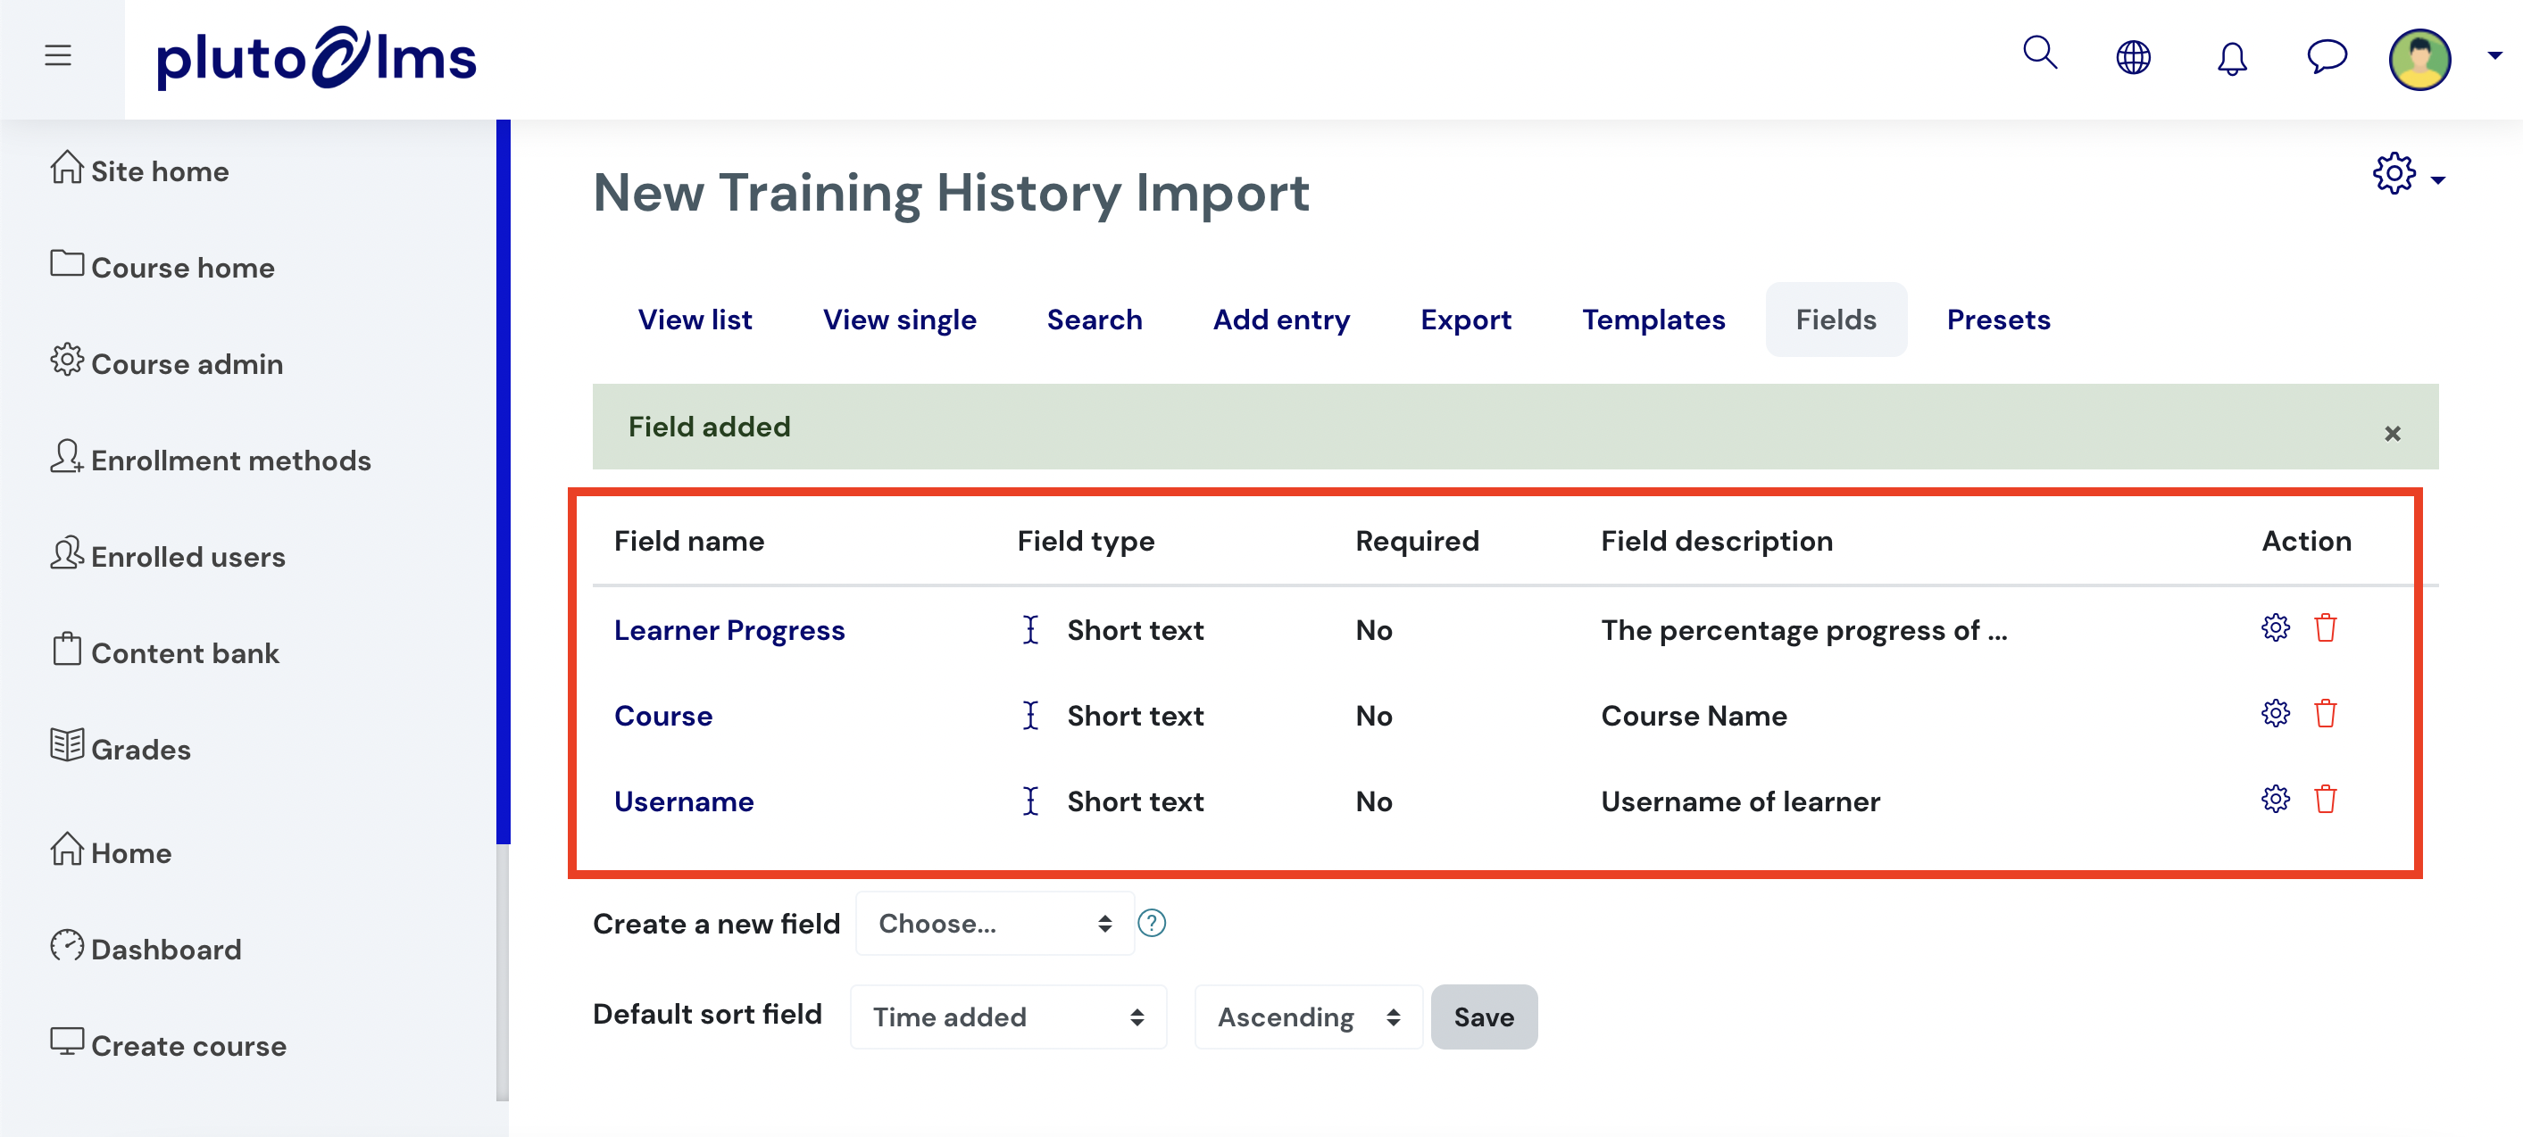Expand the settings gear dropdown arrow
This screenshot has width=2523, height=1137.
pos(2438,180)
